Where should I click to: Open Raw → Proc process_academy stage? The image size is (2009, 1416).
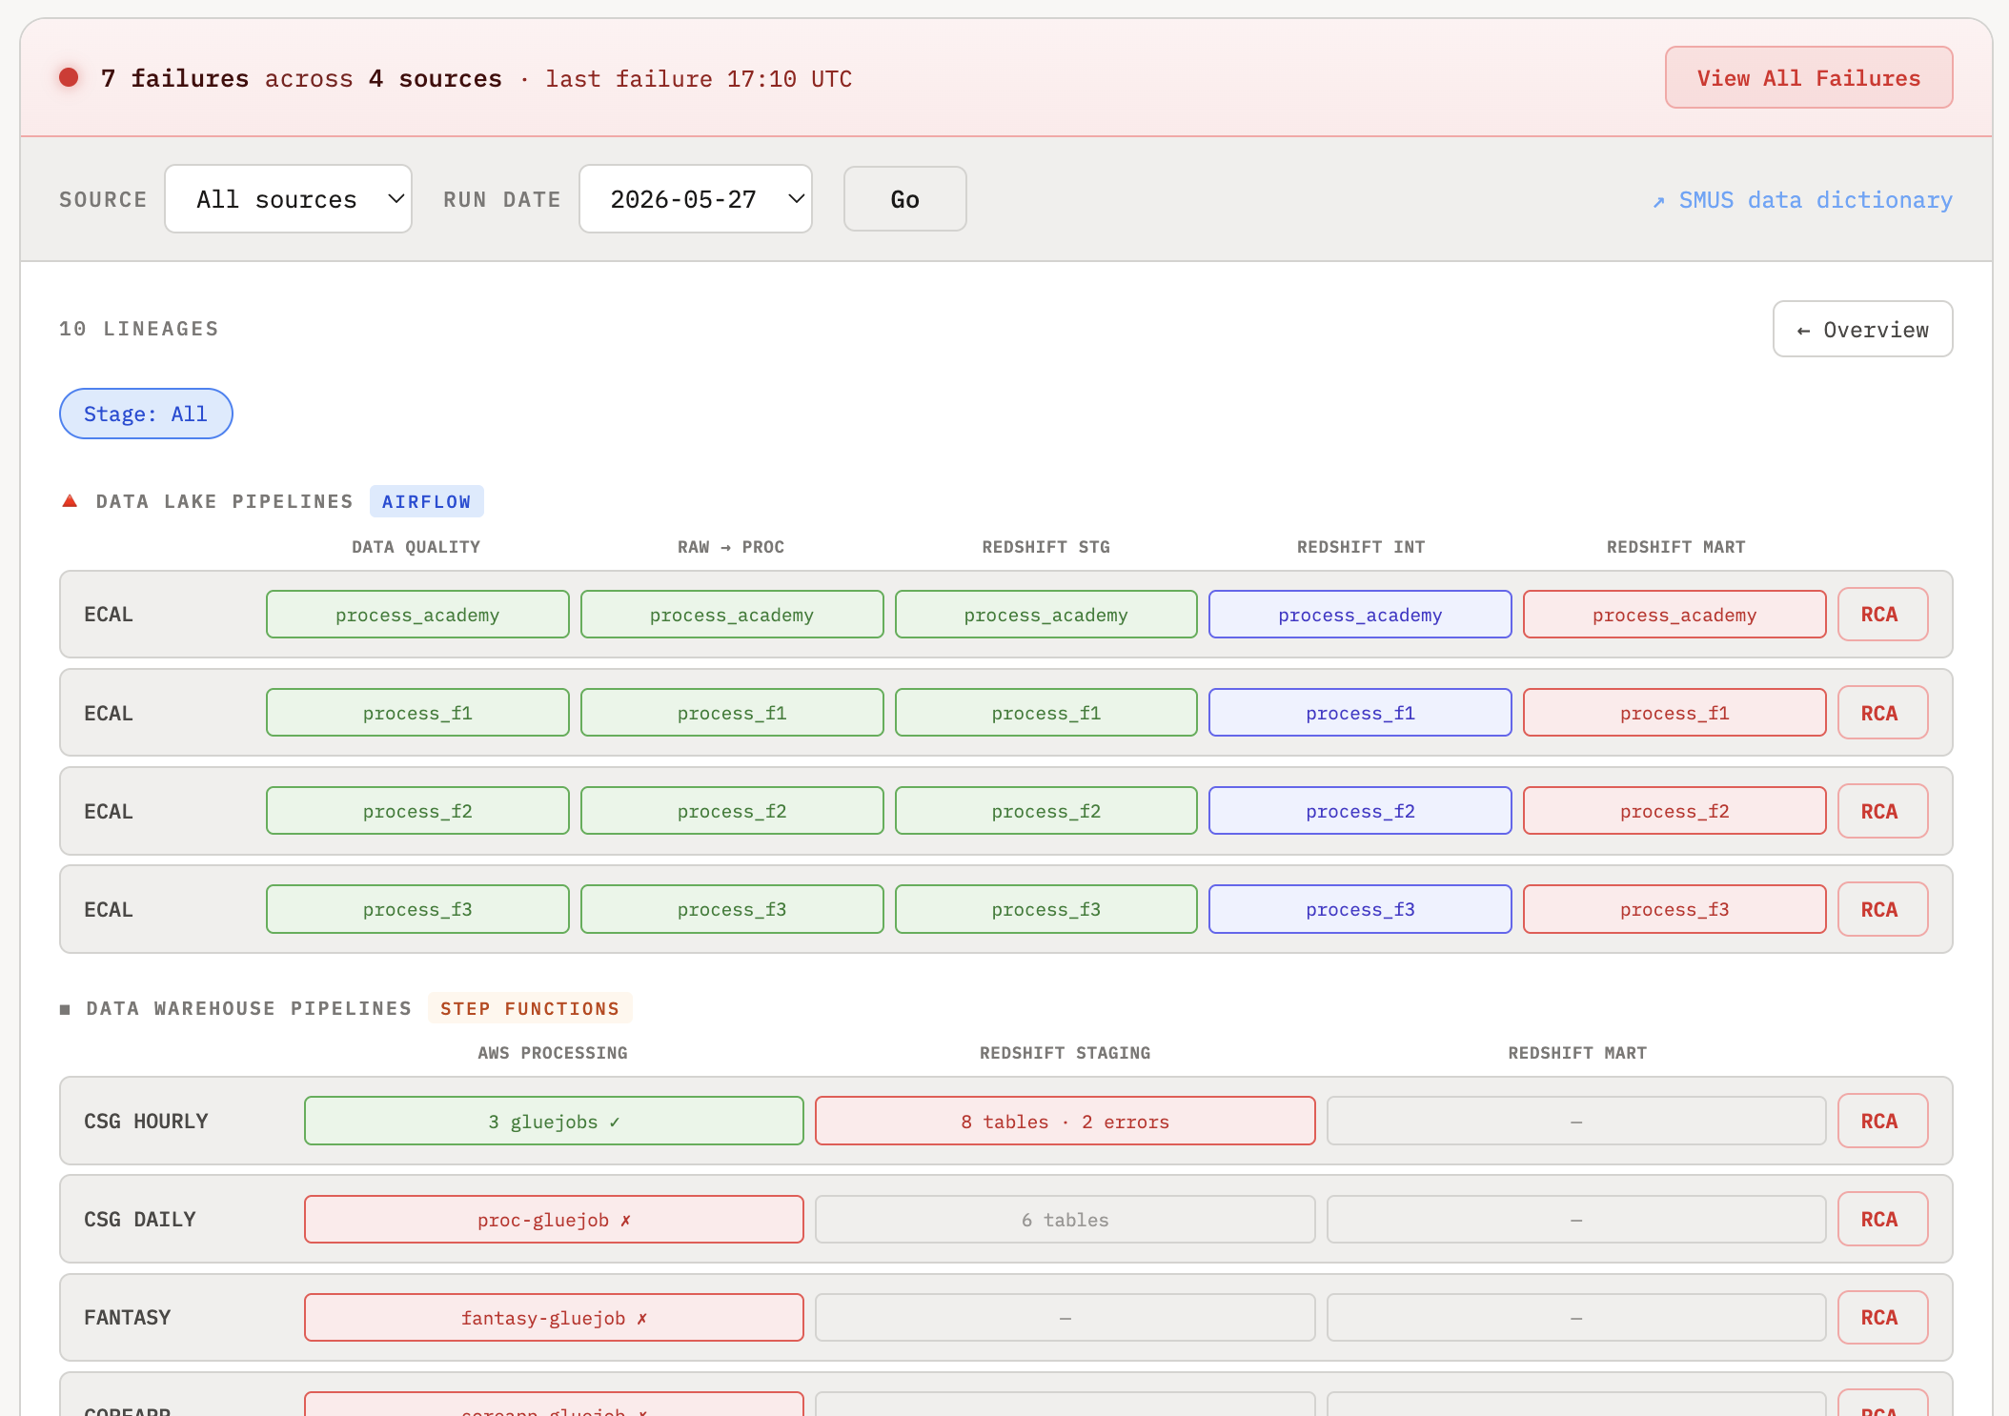click(732, 615)
